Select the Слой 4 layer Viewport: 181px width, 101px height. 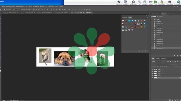click(160, 69)
